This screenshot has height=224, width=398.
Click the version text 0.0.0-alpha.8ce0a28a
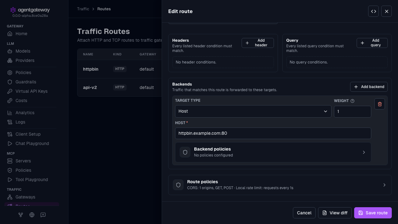click(30, 16)
